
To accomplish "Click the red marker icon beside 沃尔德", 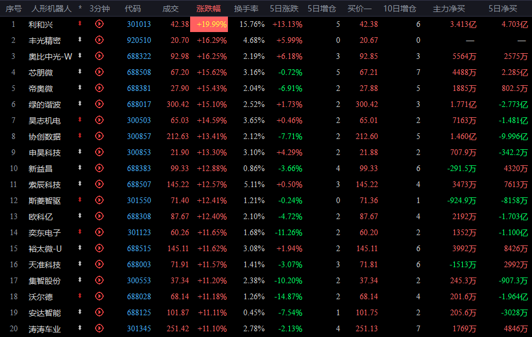I will [x=80, y=296].
